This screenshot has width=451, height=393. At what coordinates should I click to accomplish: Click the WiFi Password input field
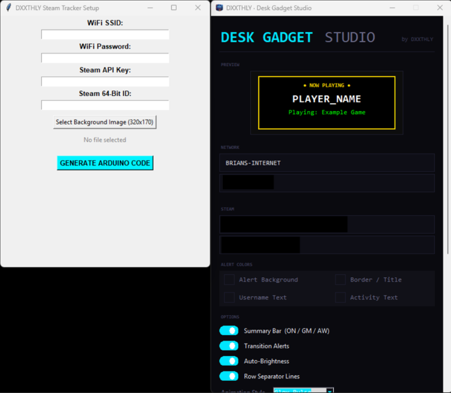click(105, 58)
